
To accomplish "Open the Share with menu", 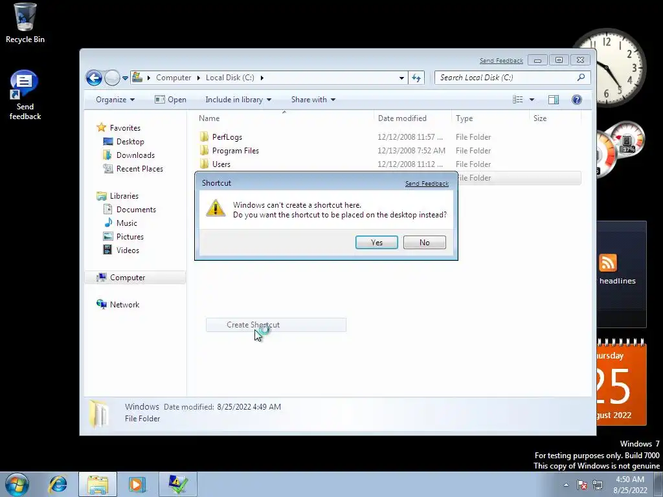I will [313, 100].
